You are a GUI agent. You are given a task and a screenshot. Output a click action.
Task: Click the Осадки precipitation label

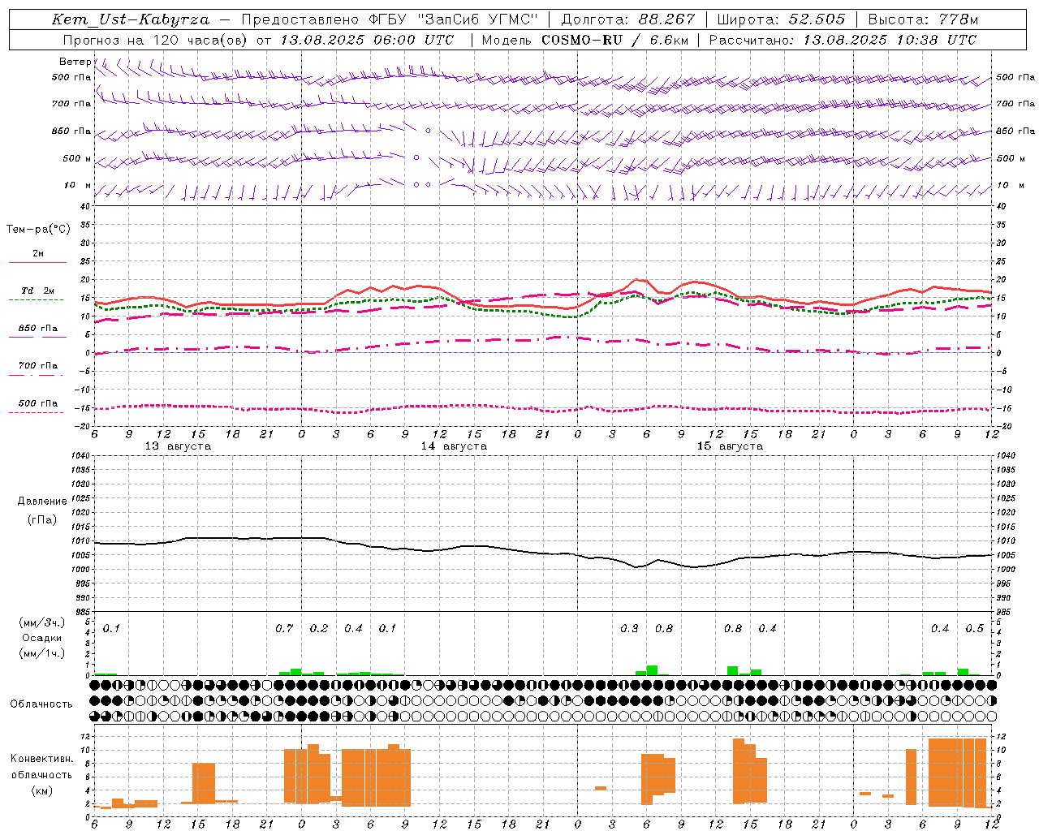(42, 638)
